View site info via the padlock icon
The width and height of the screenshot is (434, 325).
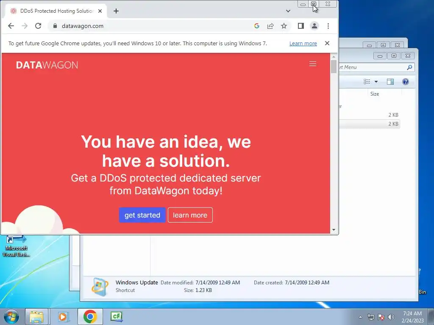coord(55,26)
